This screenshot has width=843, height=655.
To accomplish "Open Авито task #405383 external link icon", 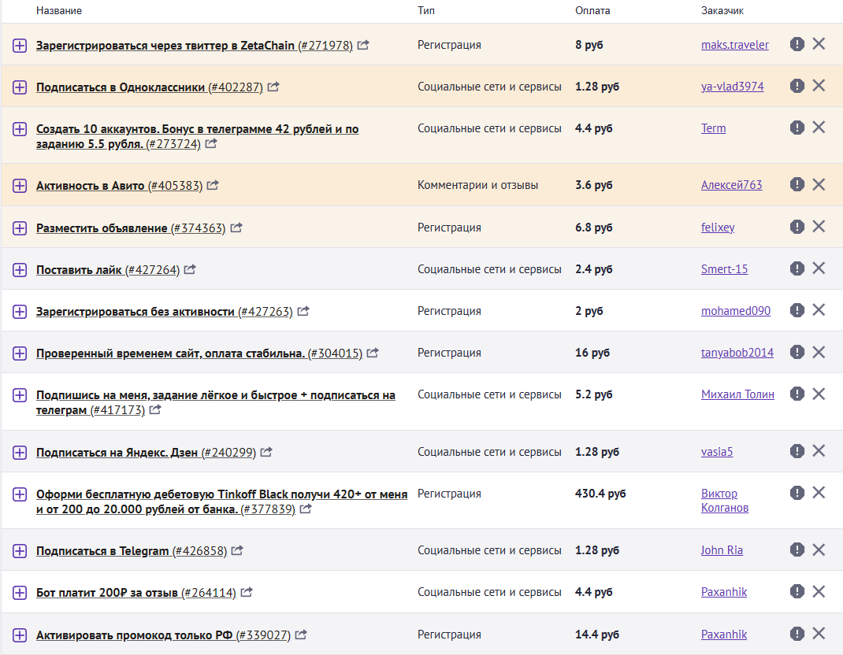I will [x=213, y=185].
